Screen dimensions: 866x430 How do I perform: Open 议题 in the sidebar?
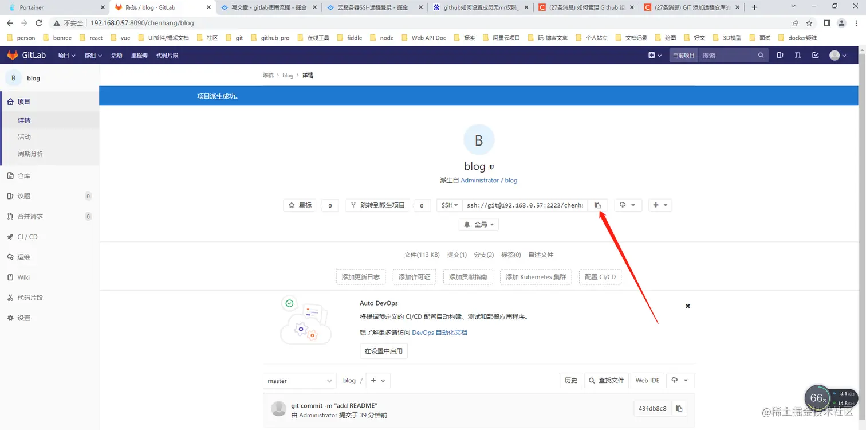click(49, 196)
